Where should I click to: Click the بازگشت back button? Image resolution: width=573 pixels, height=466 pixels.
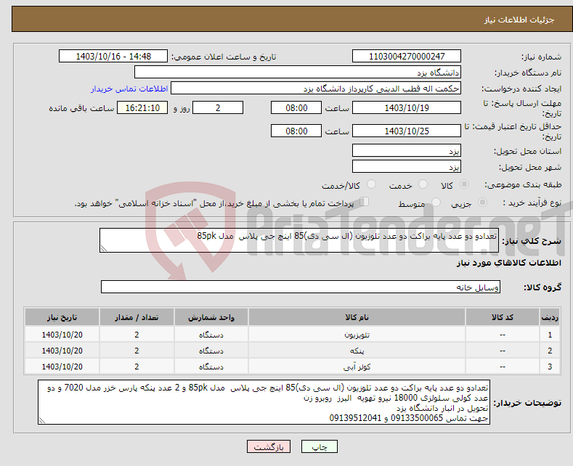tap(269, 446)
